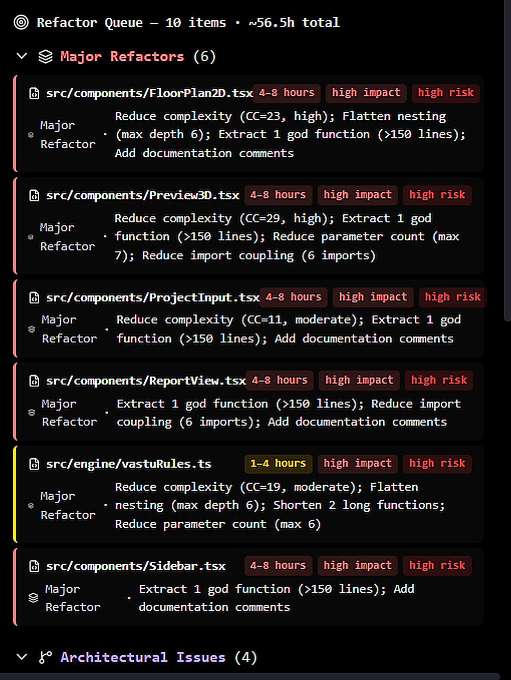Open src/engine/vastuRules.ts file entry

(x=129, y=464)
